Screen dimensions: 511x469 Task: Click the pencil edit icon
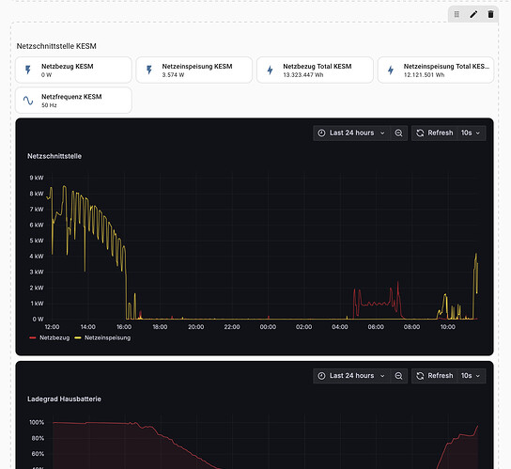[473, 14]
